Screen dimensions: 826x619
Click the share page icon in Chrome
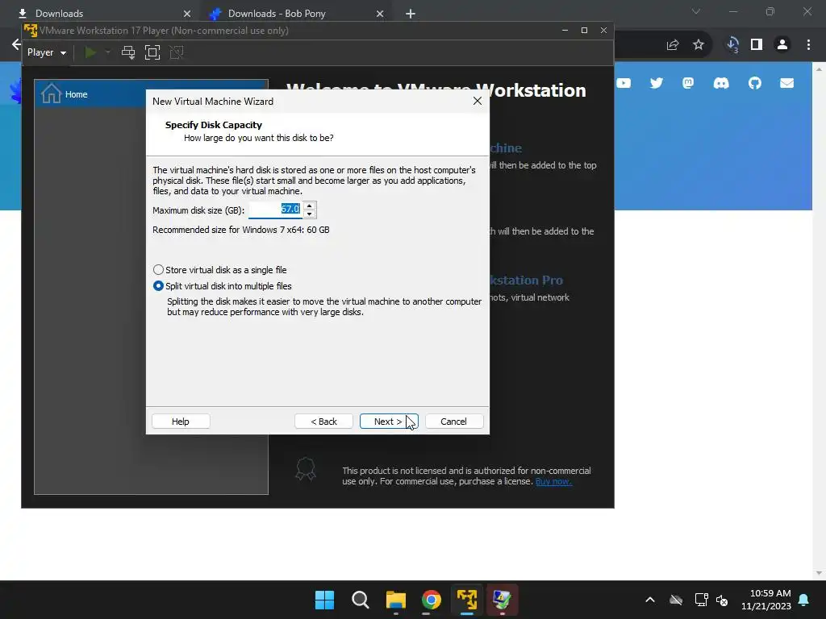(673, 45)
